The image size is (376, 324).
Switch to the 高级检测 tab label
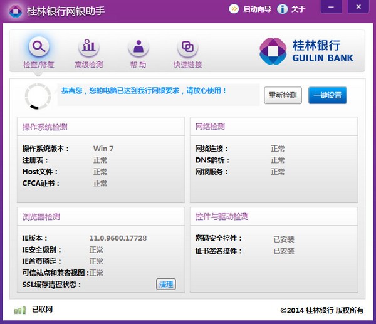point(89,65)
